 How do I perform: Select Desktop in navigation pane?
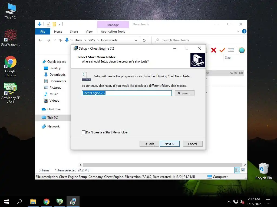[52, 68]
